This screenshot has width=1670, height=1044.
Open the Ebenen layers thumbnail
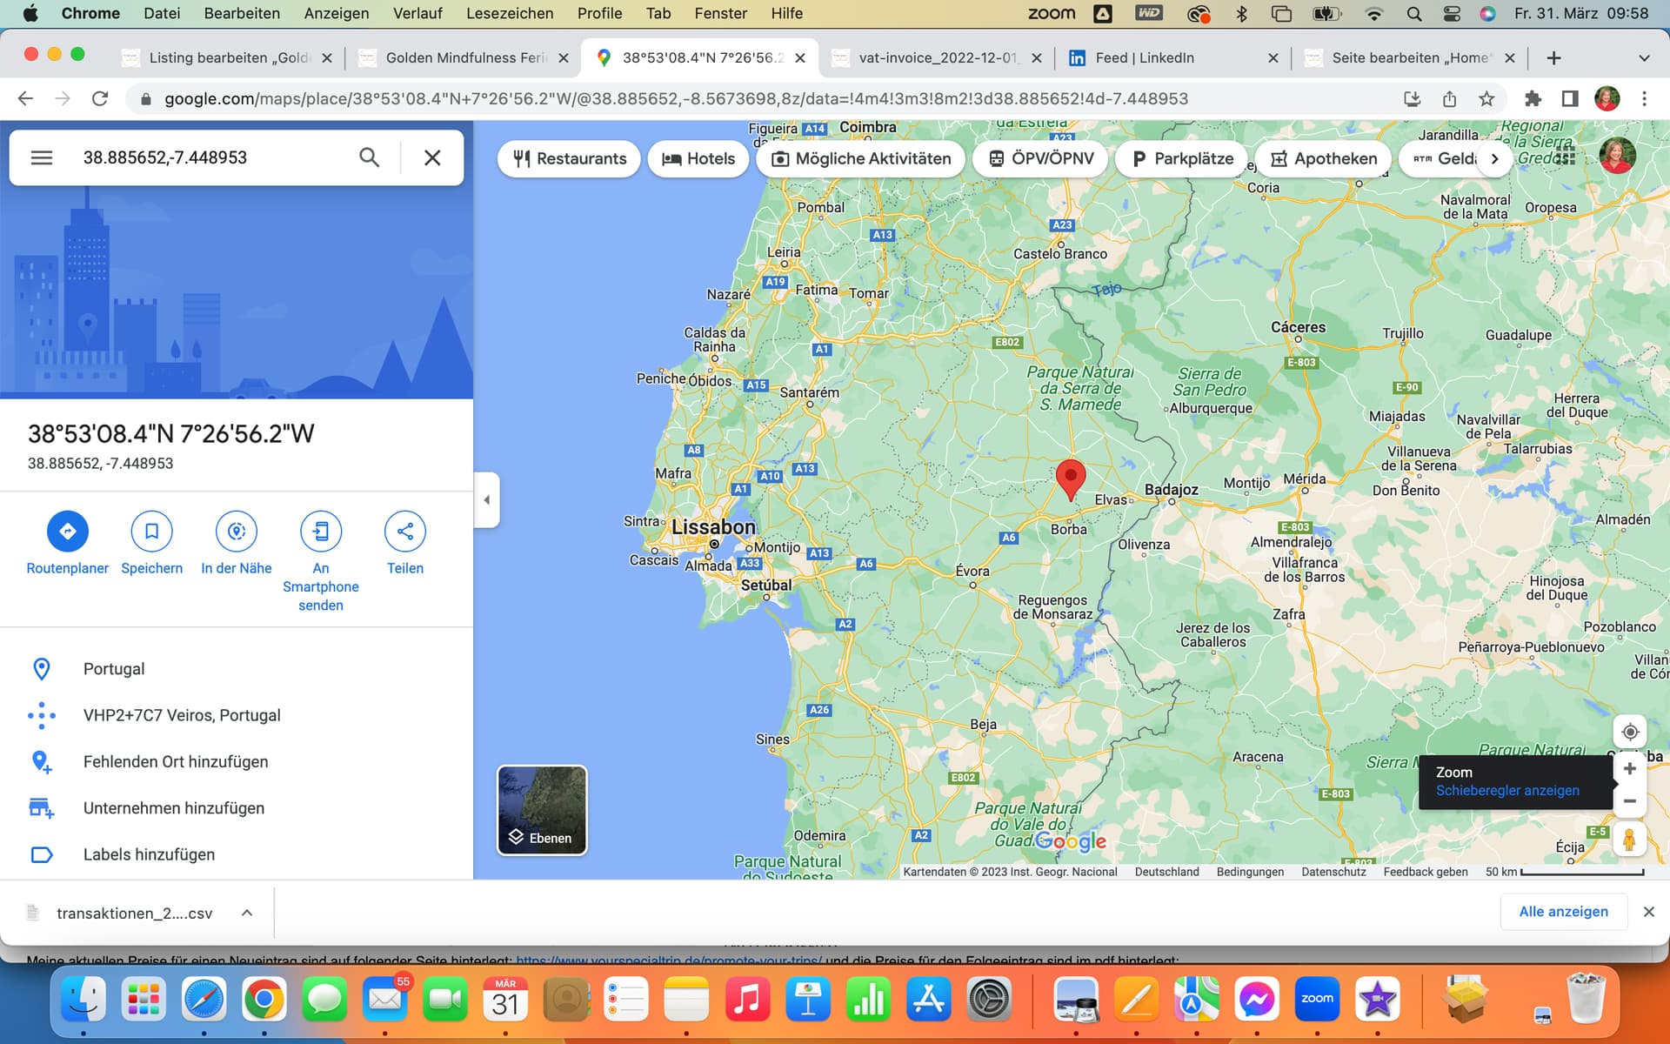coord(542,810)
